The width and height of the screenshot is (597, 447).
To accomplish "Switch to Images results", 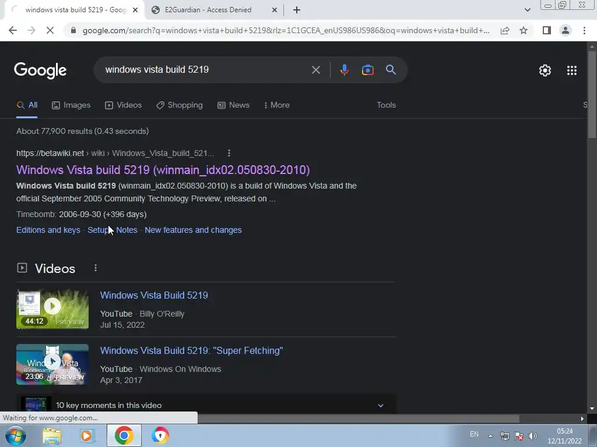I will [x=71, y=105].
